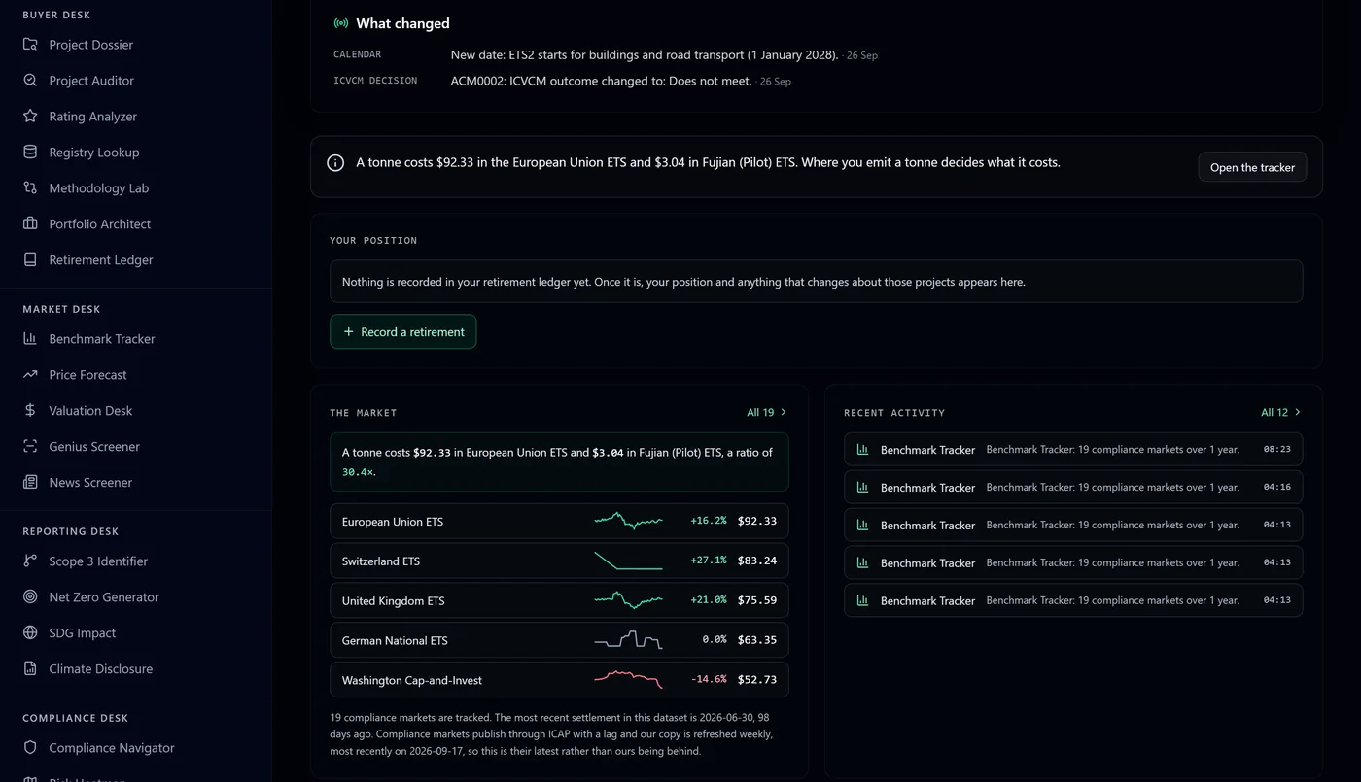
Task: Click the Benchmark Tracker bar-chart sidebar icon
Action: coord(30,338)
